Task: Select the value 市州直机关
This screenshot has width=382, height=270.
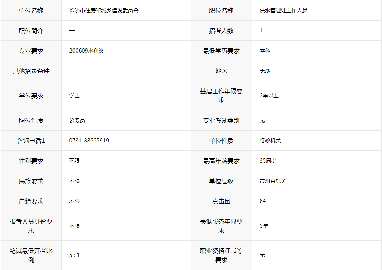Action: click(273, 181)
